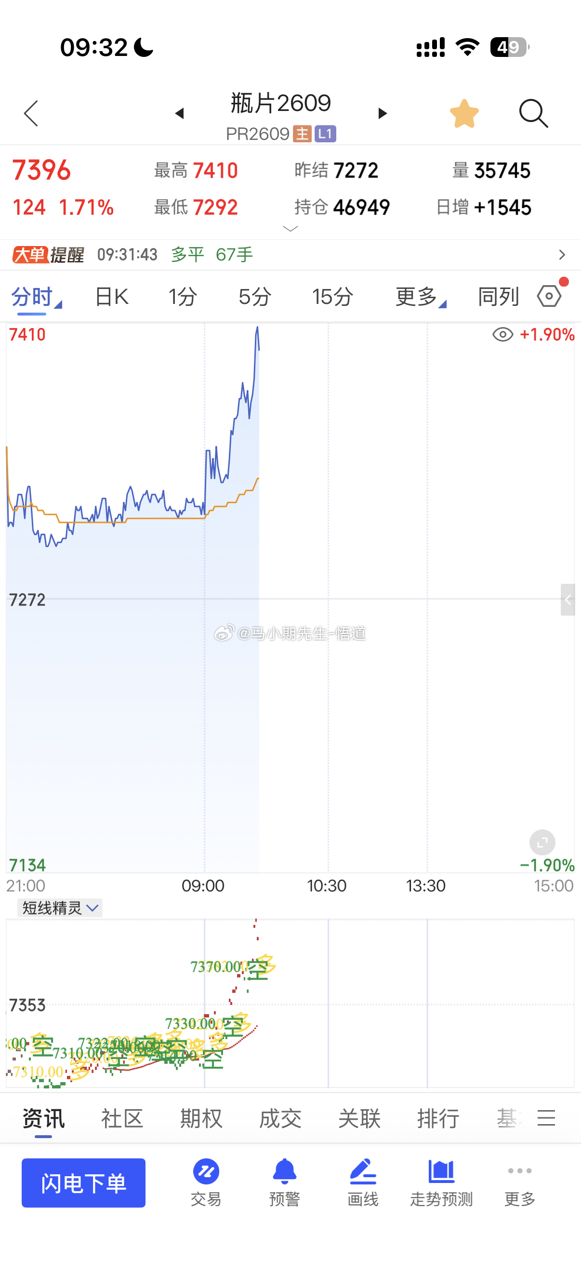The image size is (581, 1265).
Task: Expand chart to fullscreen icon
Action: (x=542, y=843)
